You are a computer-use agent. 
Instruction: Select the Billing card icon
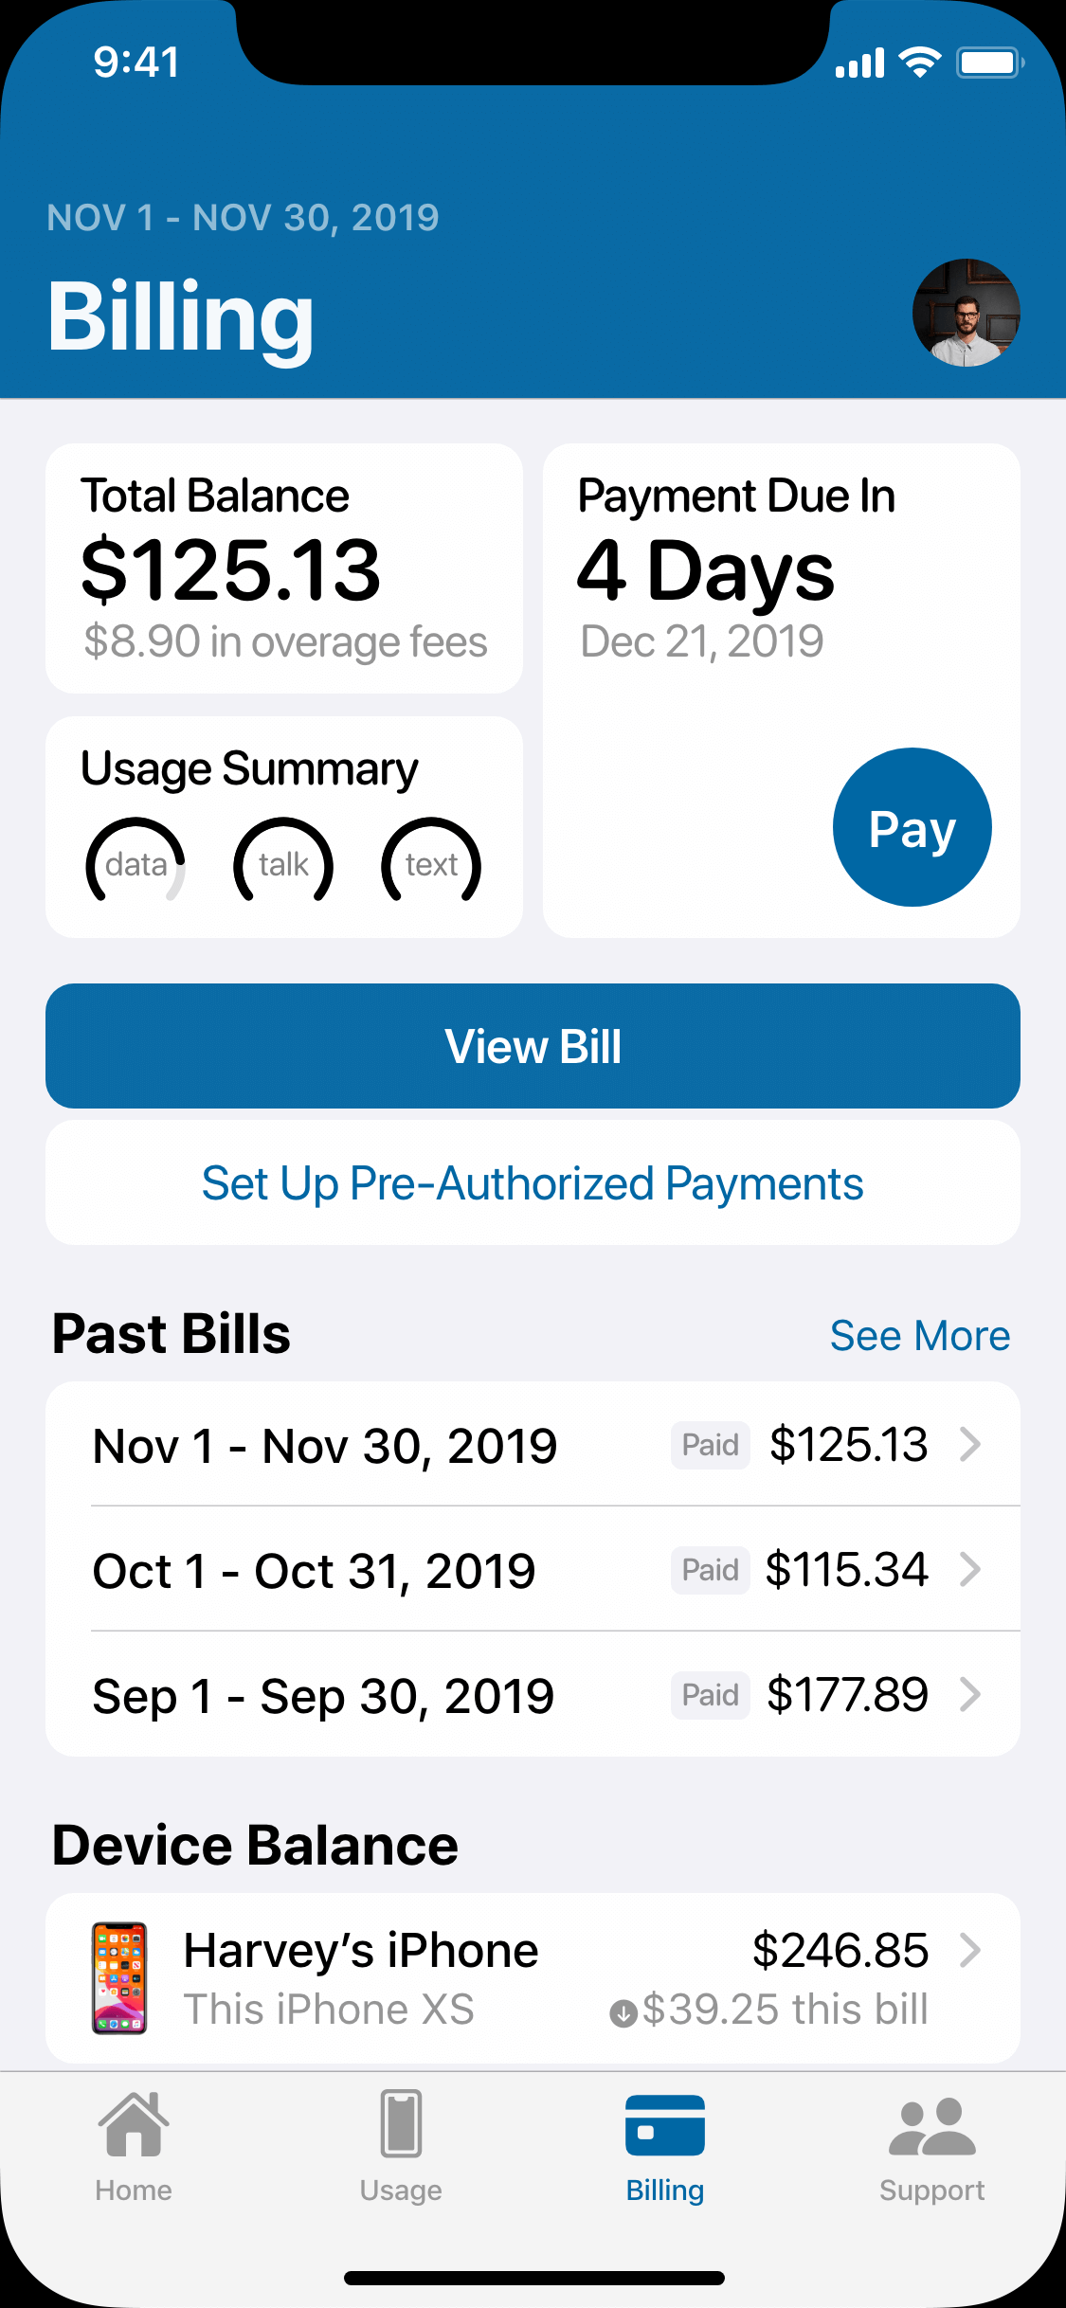[x=664, y=2124]
